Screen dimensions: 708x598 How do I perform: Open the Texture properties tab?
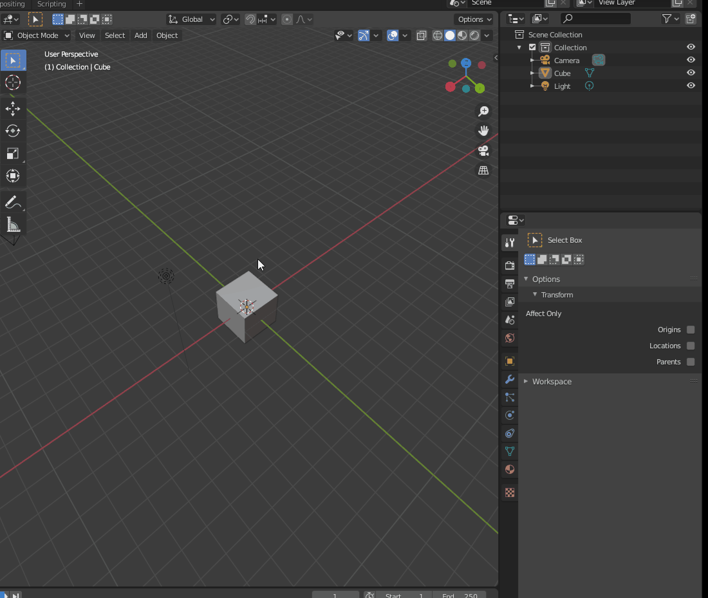click(x=510, y=492)
